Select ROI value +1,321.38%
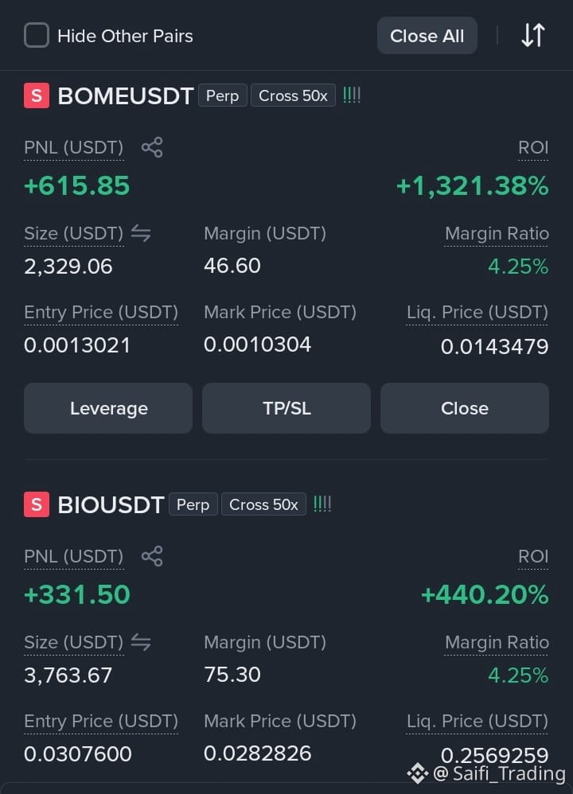Screen dimensions: 573x794 pyautogui.click(x=472, y=185)
